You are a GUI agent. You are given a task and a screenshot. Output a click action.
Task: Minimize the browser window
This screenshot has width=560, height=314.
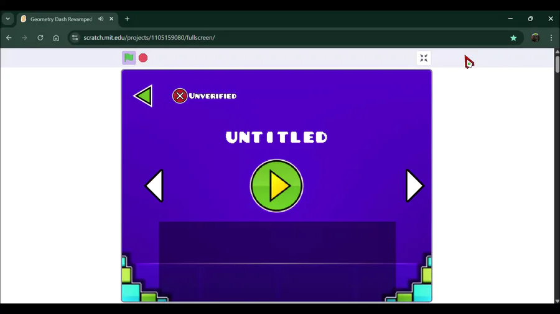[510, 19]
